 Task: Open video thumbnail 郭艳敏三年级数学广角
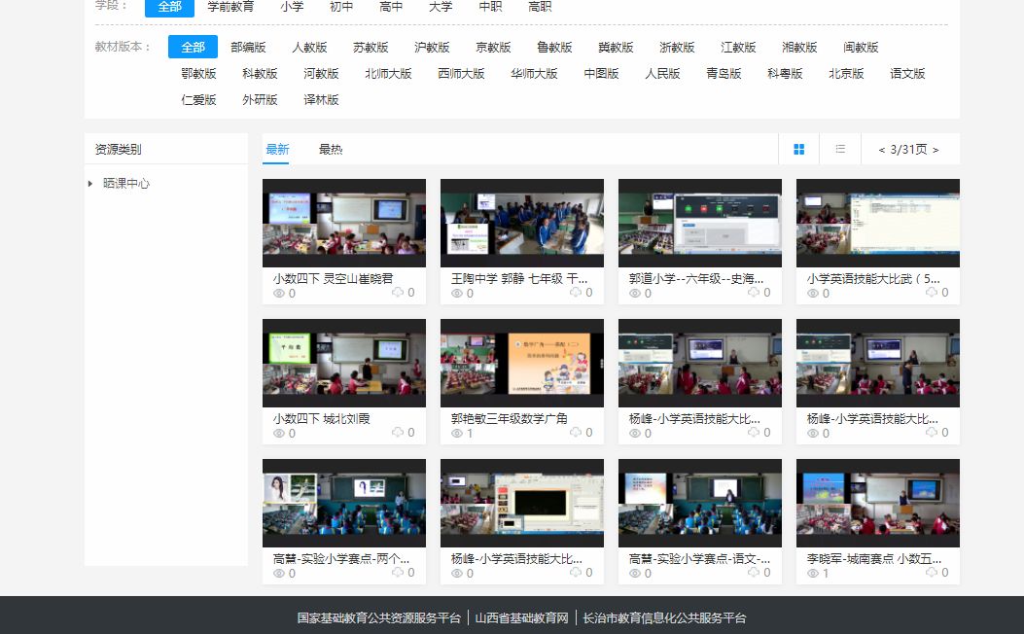522,363
